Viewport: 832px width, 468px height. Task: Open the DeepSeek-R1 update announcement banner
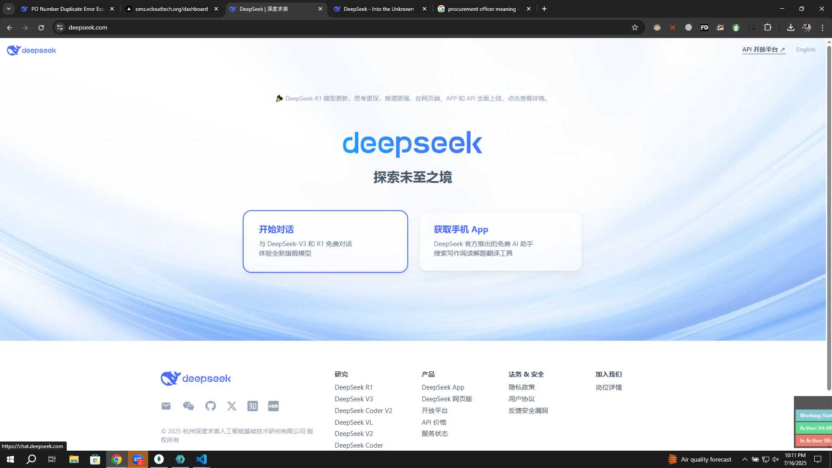[x=413, y=98]
